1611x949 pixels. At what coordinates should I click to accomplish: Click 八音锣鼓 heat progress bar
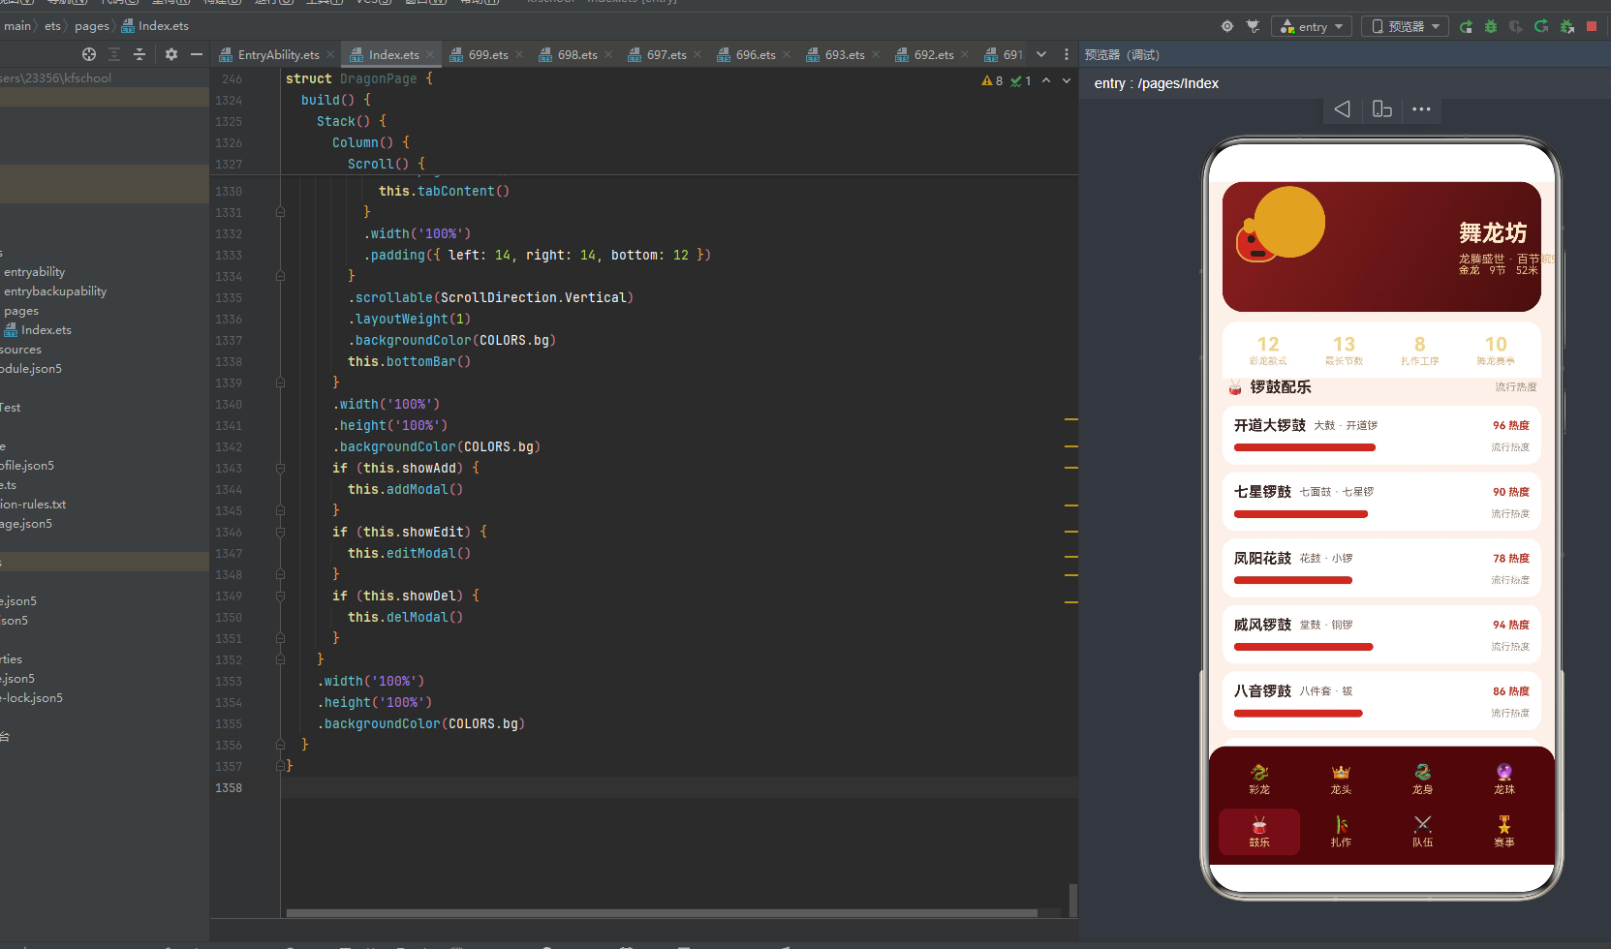pos(1298,714)
